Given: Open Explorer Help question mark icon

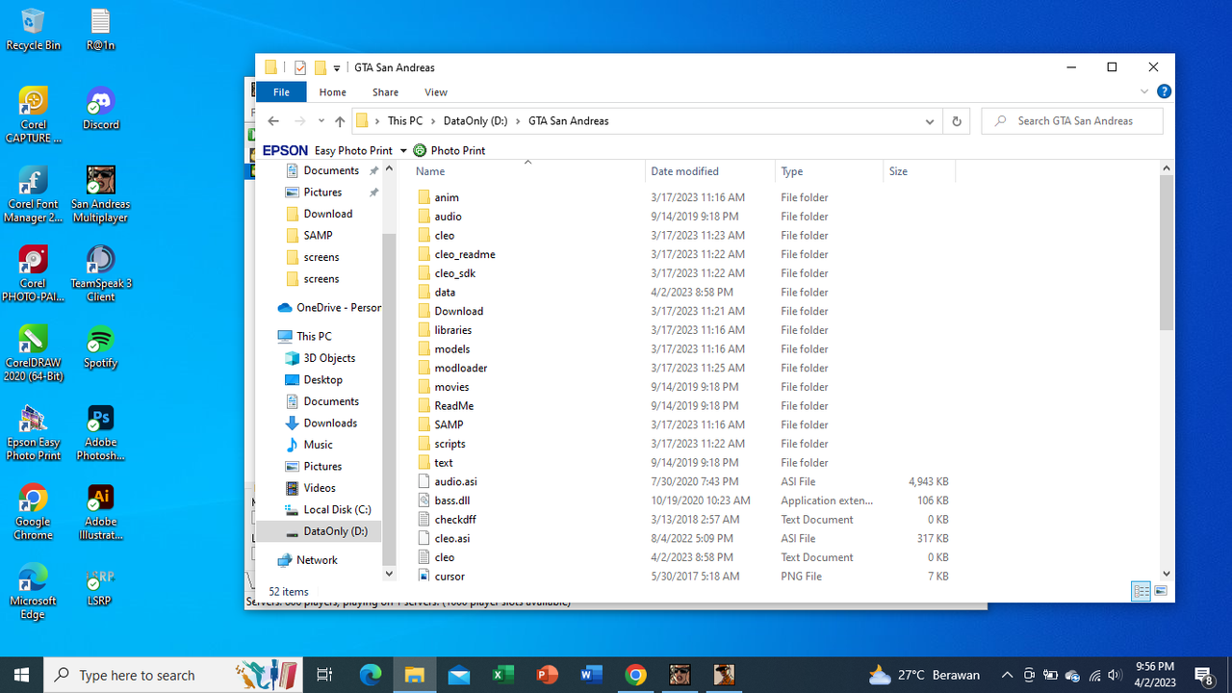Looking at the screenshot, I should [1164, 91].
